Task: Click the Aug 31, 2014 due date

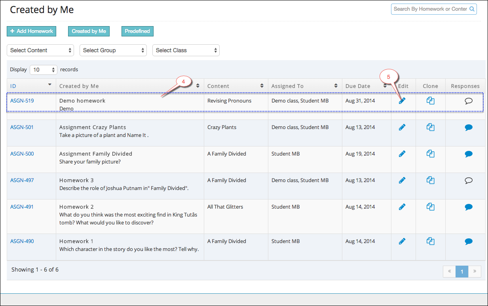Action: pos(360,101)
